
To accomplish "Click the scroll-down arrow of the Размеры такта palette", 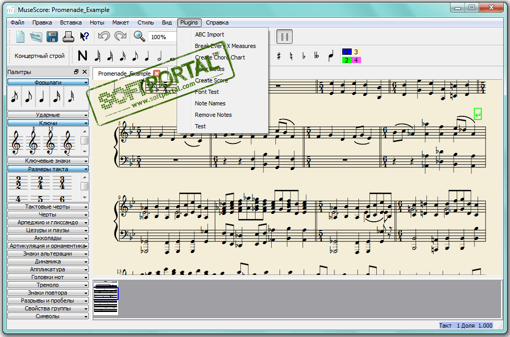I will 85,197.
